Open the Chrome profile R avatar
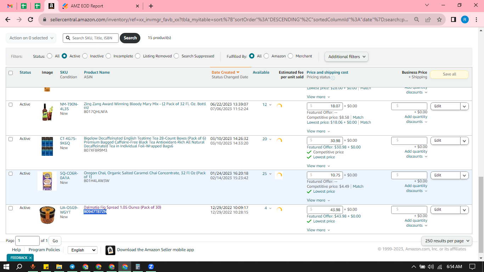This screenshot has width=484, height=272. [465, 19]
